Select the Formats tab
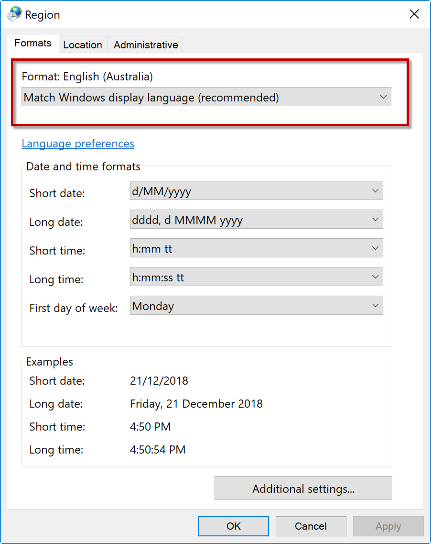This screenshot has width=431, height=544. coord(33,43)
